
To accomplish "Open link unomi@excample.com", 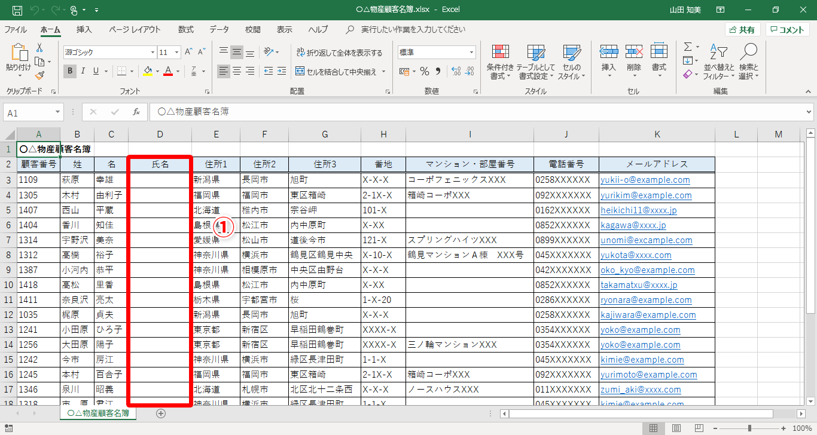I will point(647,240).
